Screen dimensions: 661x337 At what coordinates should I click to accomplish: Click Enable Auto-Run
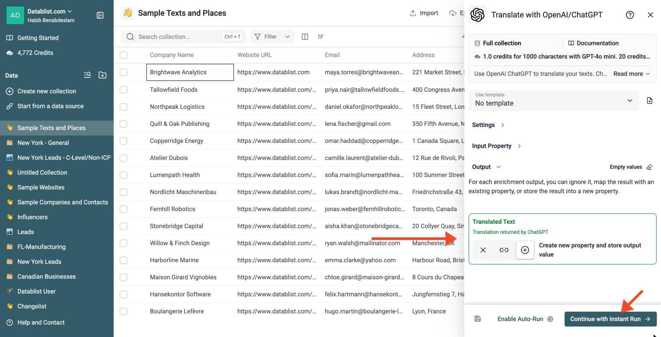click(525, 319)
